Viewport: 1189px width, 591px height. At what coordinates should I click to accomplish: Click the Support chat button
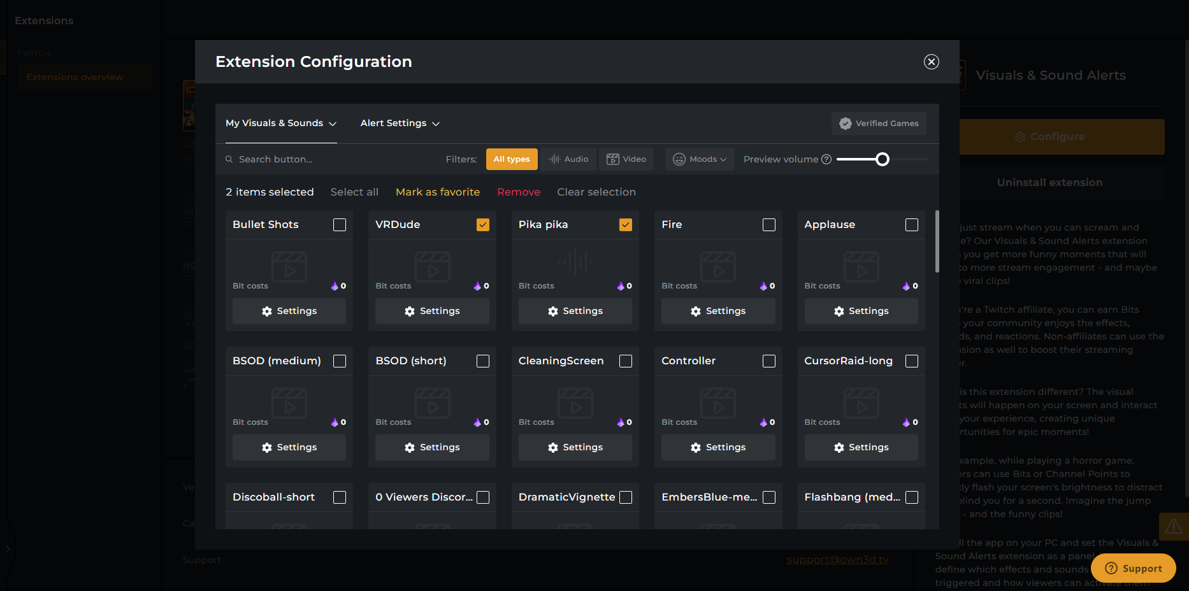click(1134, 569)
